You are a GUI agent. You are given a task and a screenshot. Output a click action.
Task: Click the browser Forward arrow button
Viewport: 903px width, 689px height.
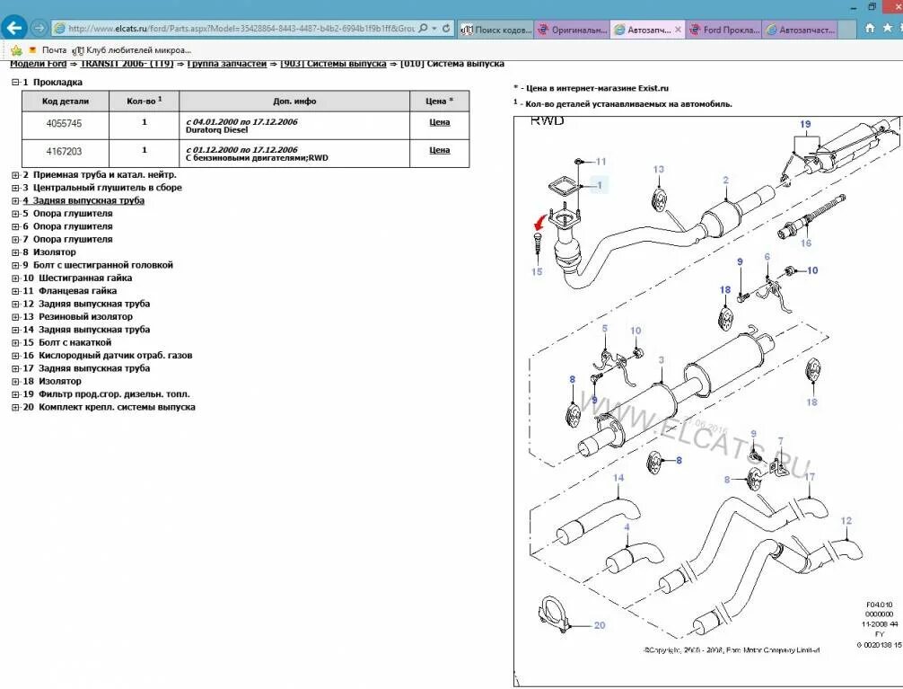(x=39, y=28)
